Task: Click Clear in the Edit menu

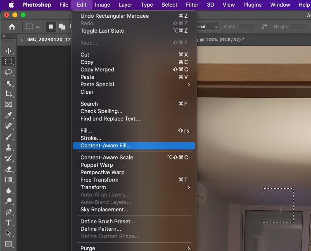Action: pyautogui.click(x=134, y=92)
